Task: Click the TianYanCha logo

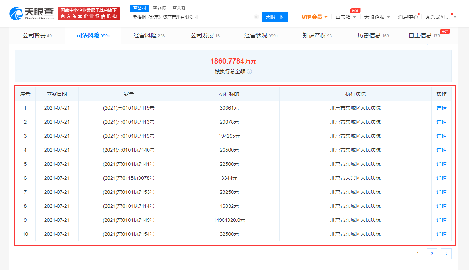Action: pyautogui.click(x=32, y=13)
